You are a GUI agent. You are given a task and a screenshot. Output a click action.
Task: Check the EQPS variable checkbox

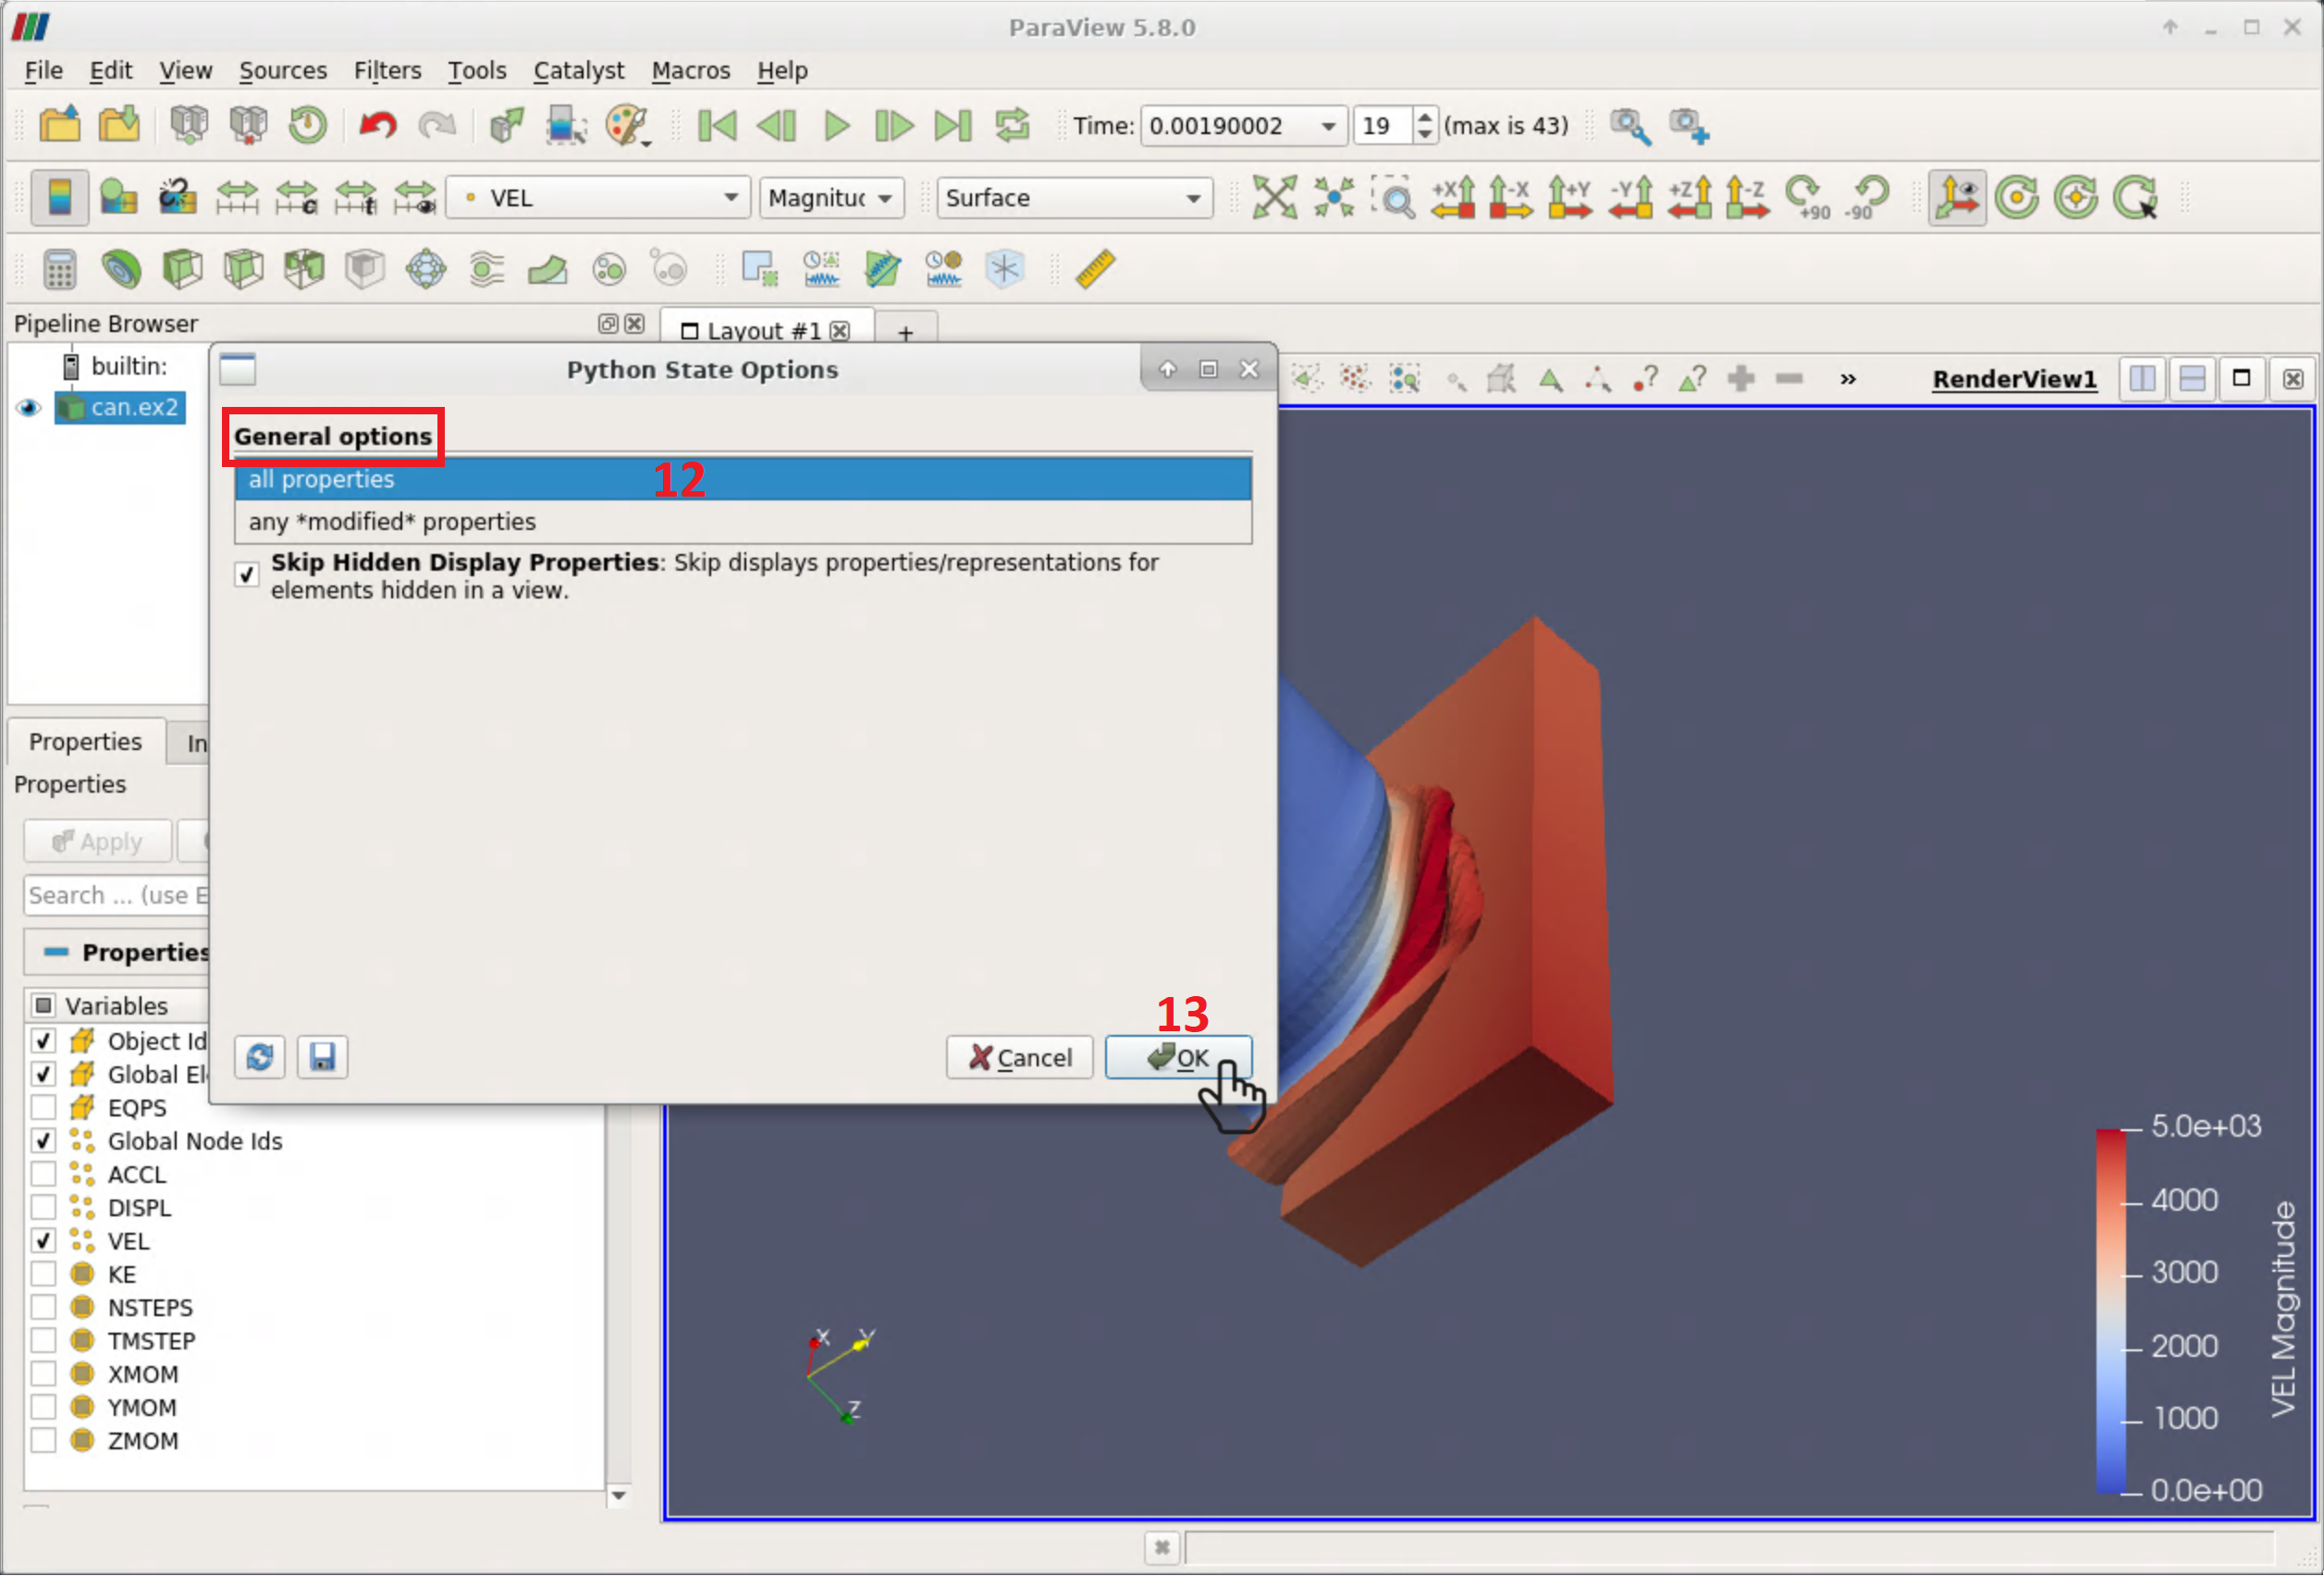coord(43,1108)
